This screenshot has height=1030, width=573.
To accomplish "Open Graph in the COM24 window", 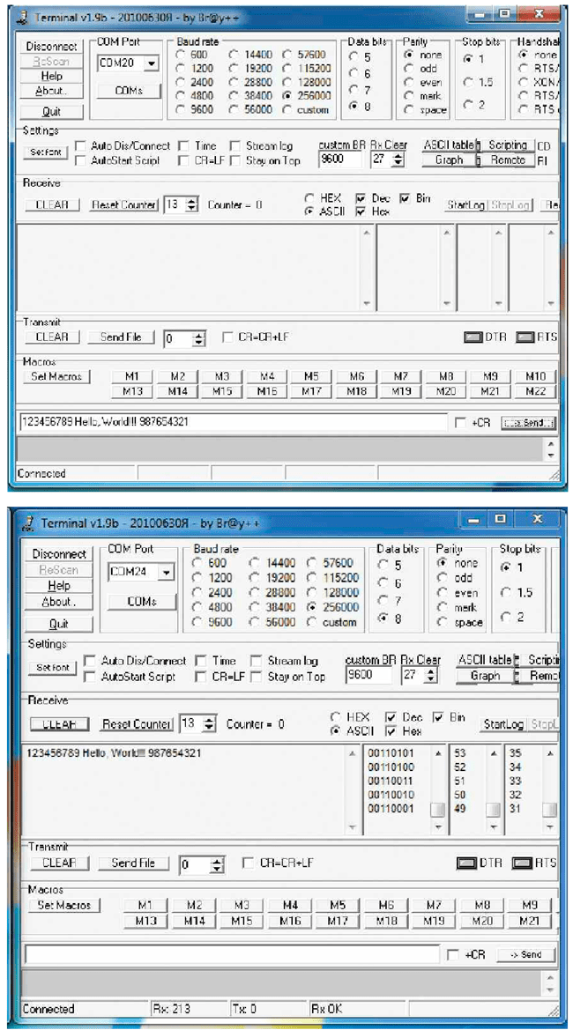I will click(x=484, y=676).
